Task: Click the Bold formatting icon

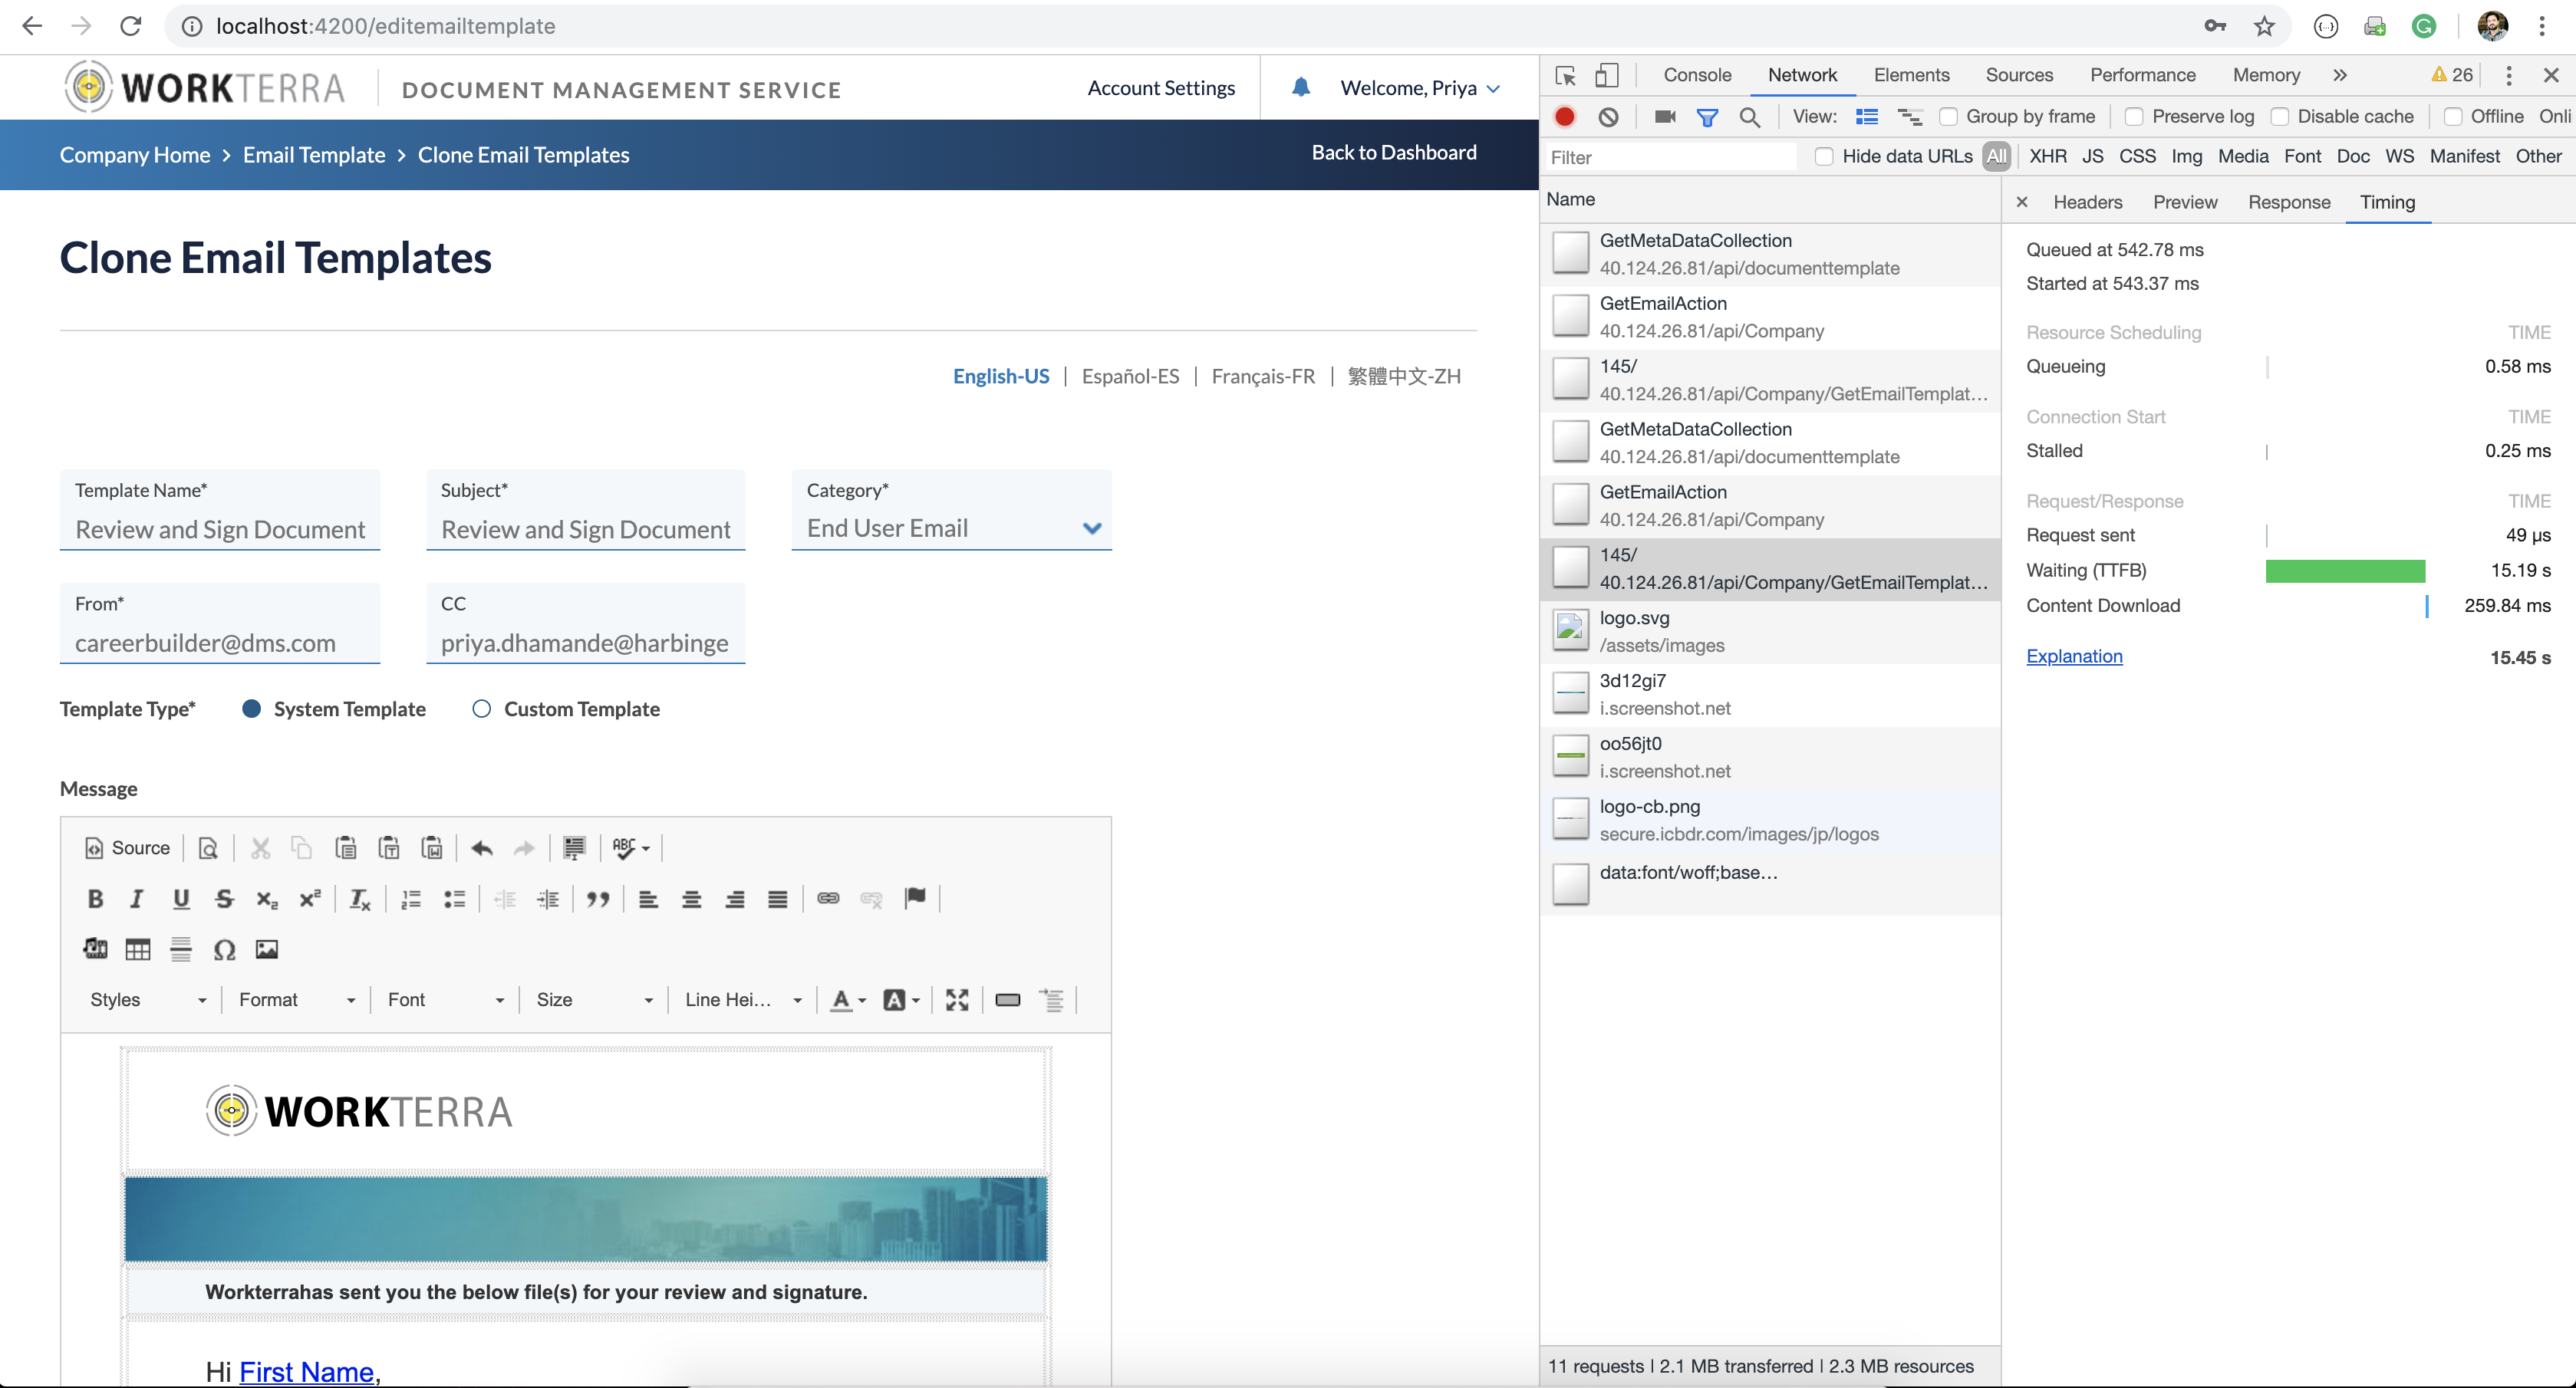Action: coord(95,899)
